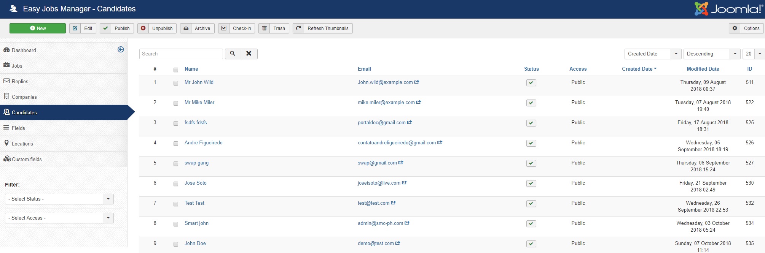Open external link icon beside John.wild@example.com

[x=417, y=82]
